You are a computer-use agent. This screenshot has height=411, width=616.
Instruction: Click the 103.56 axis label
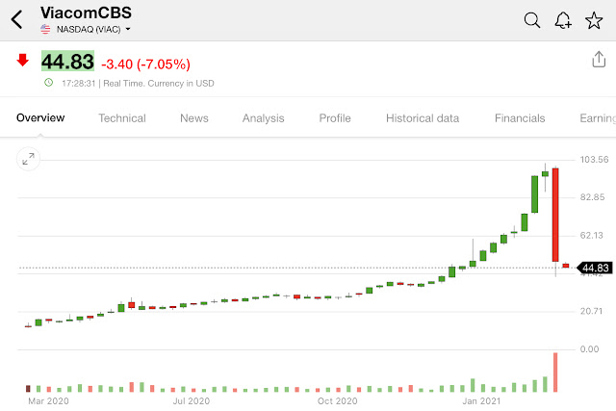pos(594,160)
